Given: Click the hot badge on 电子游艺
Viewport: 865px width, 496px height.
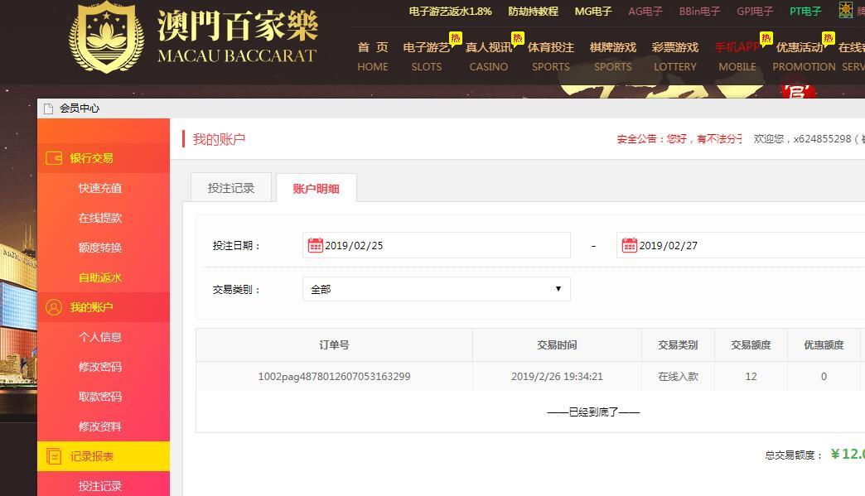Looking at the screenshot, I should click(x=456, y=38).
